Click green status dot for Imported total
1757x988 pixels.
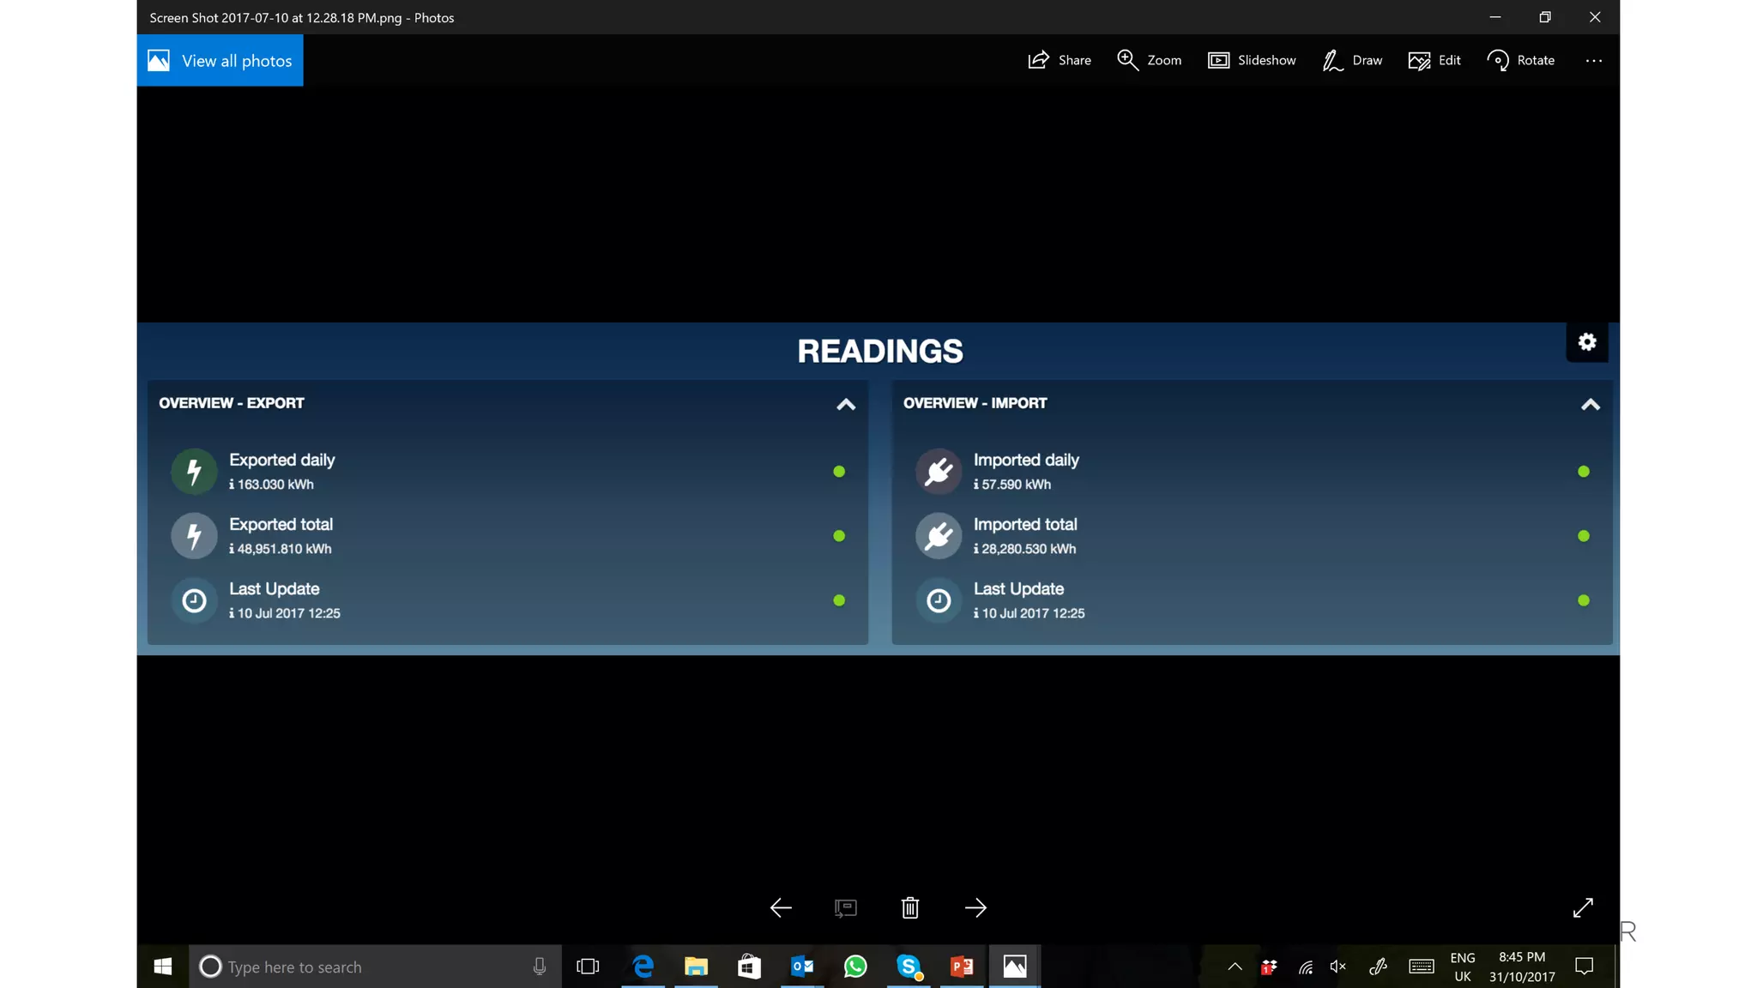click(x=1583, y=536)
